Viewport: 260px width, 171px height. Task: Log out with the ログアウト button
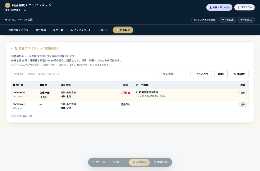click(244, 8)
